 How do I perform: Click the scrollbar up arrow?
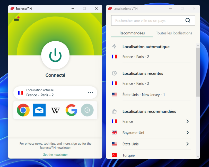198,46
